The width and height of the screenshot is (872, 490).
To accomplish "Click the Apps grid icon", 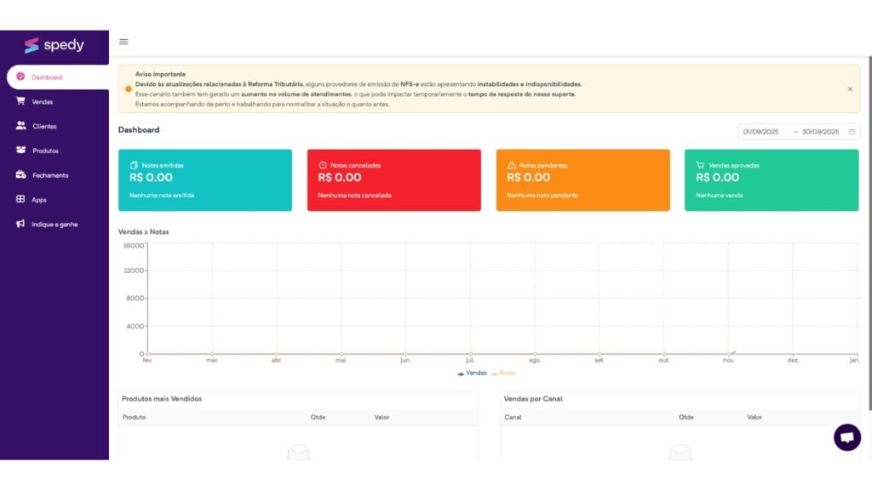I will pos(19,199).
